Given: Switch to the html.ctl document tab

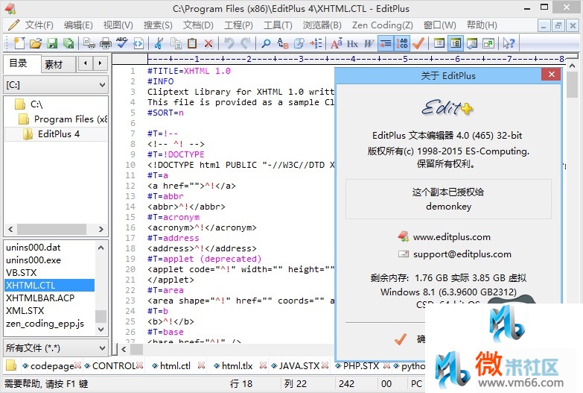Looking at the screenshot, I should (175, 366).
